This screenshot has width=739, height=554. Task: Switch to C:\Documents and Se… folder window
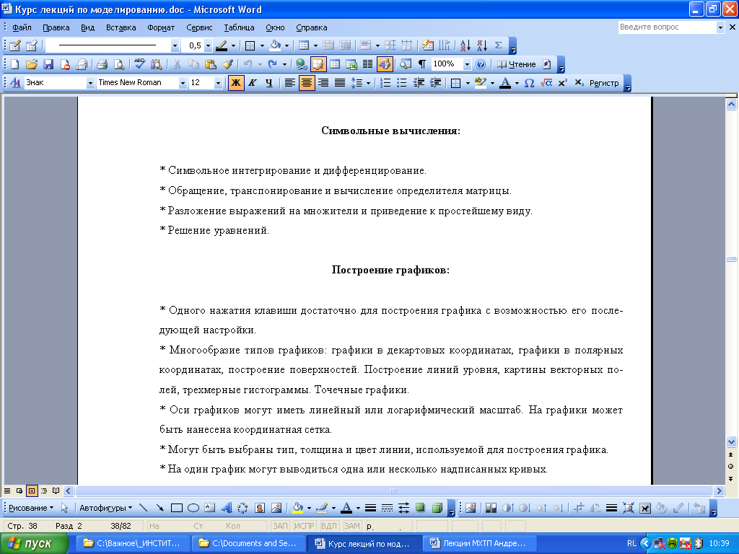point(249,543)
